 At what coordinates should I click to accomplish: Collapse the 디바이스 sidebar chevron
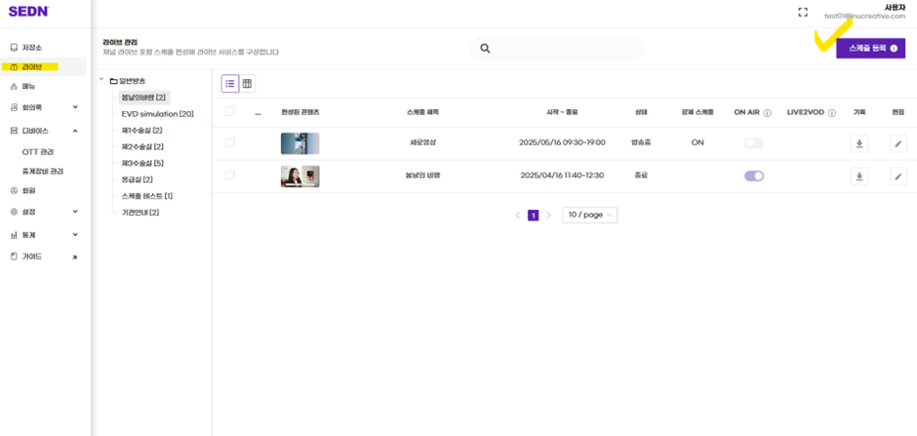(x=75, y=131)
